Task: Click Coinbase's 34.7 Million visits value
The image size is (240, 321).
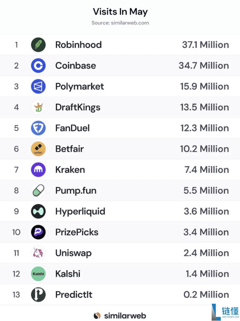Action: tap(204, 66)
